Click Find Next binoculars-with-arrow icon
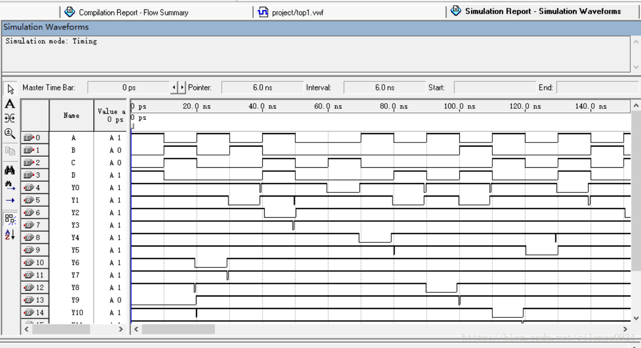The image size is (641, 348). (10, 185)
